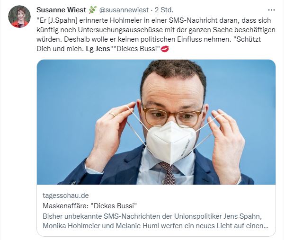The height and width of the screenshot is (240, 285).
Task: Click the brown glasses in the photo
Action: tap(172, 116)
